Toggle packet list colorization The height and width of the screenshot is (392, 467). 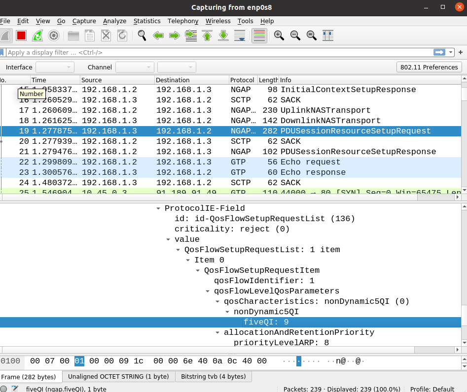pos(259,35)
